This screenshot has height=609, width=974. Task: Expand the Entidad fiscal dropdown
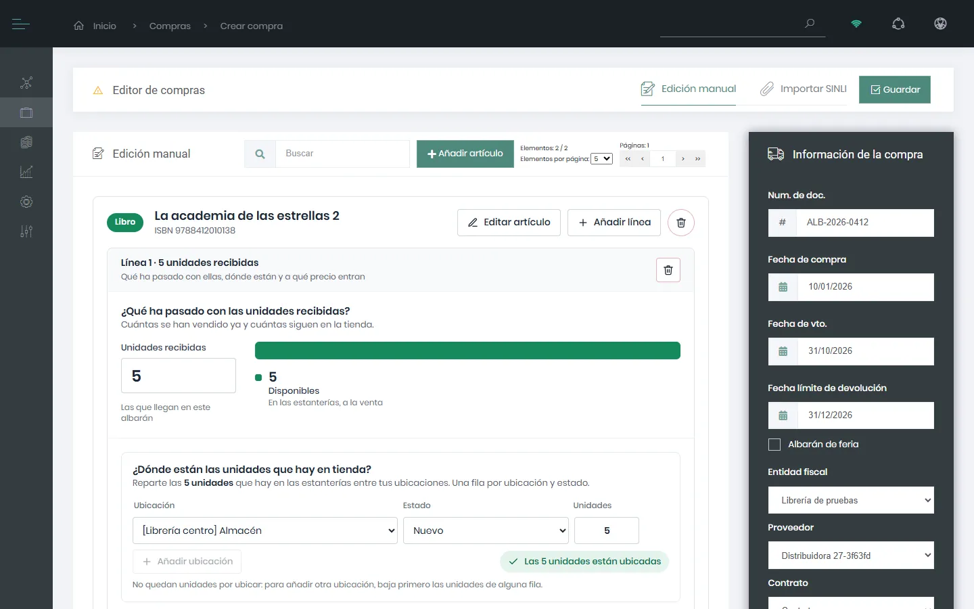point(851,500)
